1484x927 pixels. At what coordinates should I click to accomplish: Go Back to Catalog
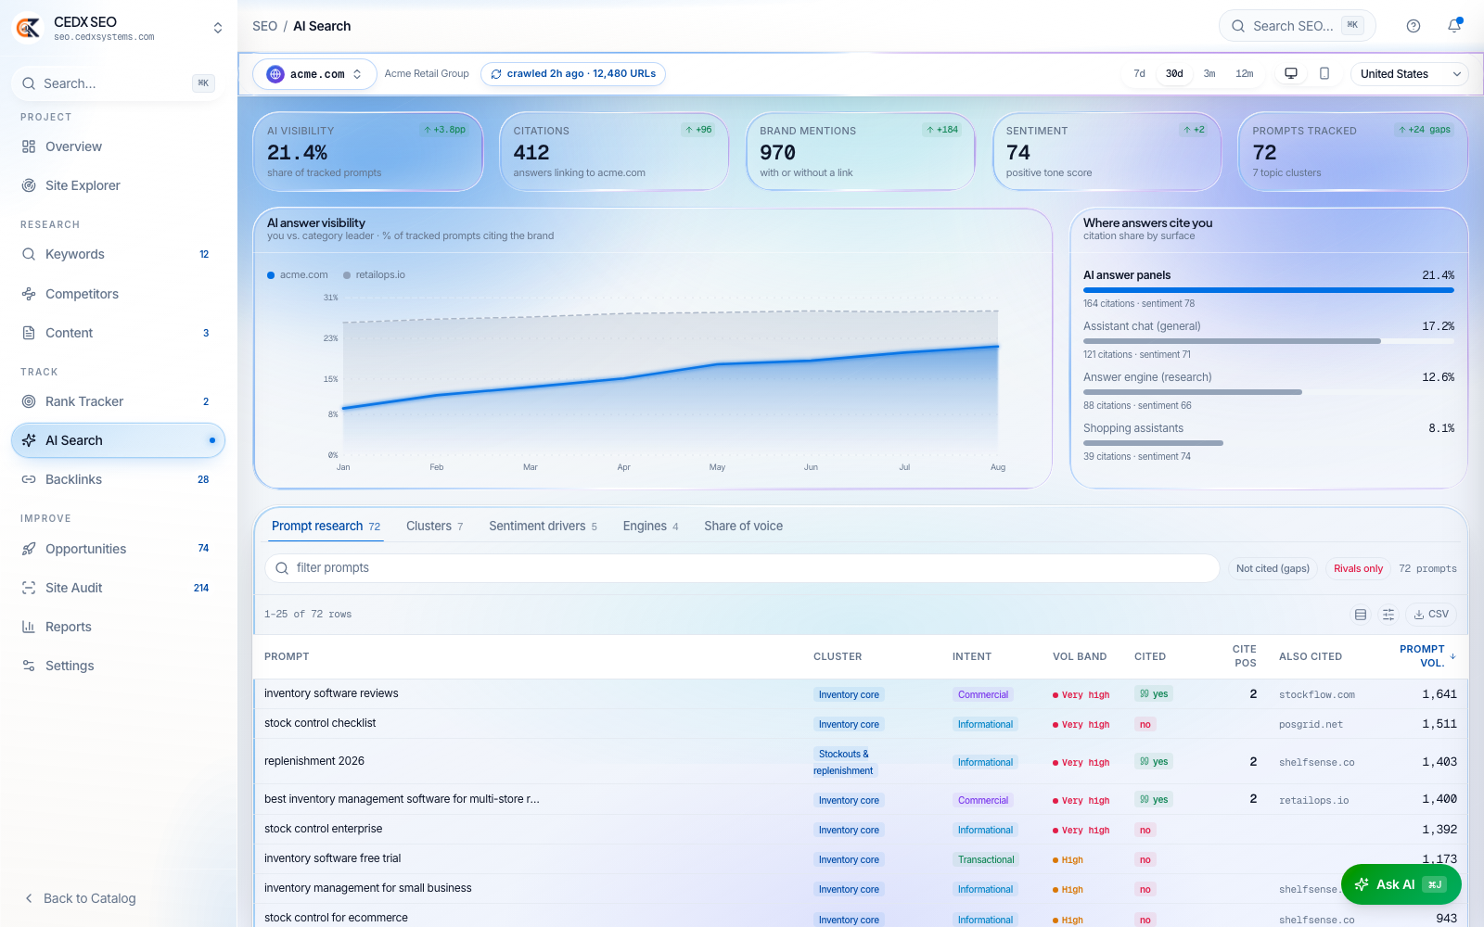[80, 898]
